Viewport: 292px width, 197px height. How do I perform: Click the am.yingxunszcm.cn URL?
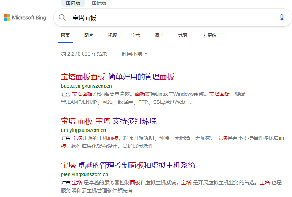[83, 130]
